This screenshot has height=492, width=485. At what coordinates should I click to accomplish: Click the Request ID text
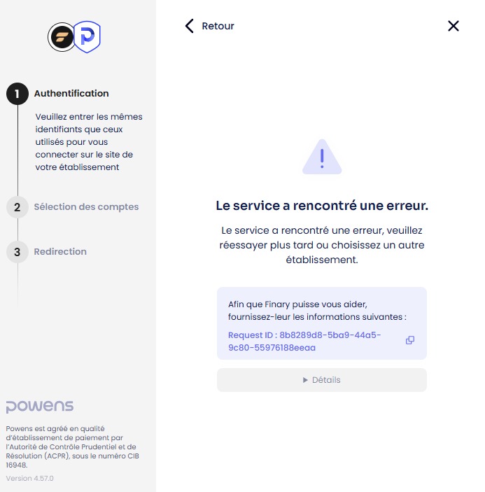(304, 341)
